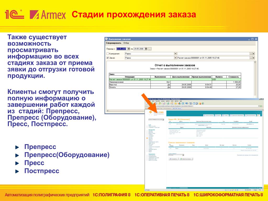Clear the Заказ value with X button
The width and height of the screenshot is (268, 201).
253,58
